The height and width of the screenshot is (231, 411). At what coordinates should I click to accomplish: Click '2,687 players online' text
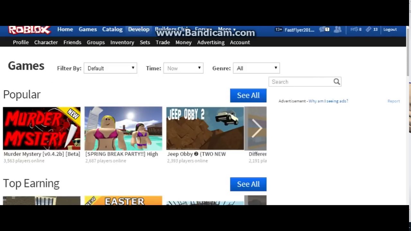point(106,161)
